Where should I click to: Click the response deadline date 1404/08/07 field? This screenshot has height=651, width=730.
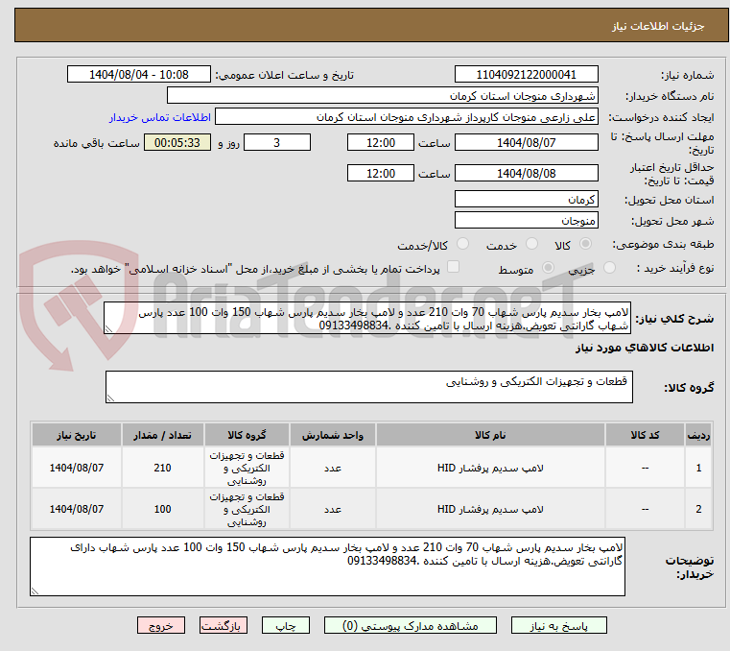[x=526, y=142]
